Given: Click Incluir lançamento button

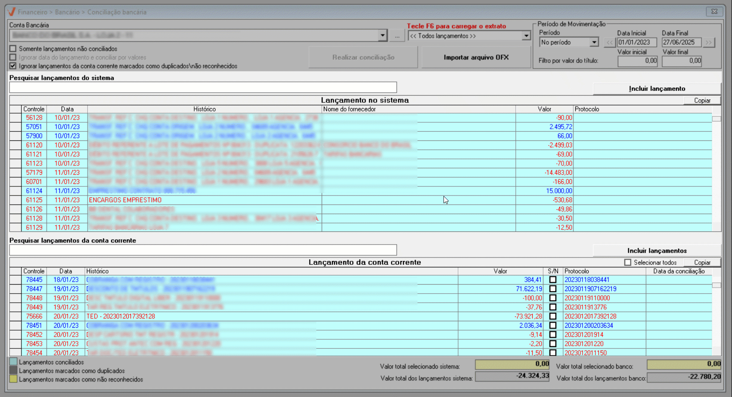Looking at the screenshot, I should pyautogui.click(x=657, y=89).
